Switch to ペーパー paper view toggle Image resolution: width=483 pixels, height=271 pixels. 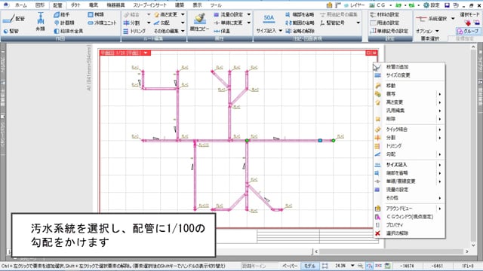point(290,266)
